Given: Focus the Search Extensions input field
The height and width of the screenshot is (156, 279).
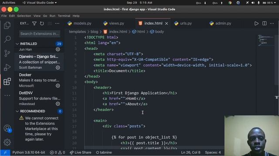Looking at the screenshot, I should 40,34.
